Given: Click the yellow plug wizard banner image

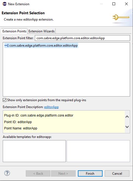Looking at the screenshot, I should (121, 18).
